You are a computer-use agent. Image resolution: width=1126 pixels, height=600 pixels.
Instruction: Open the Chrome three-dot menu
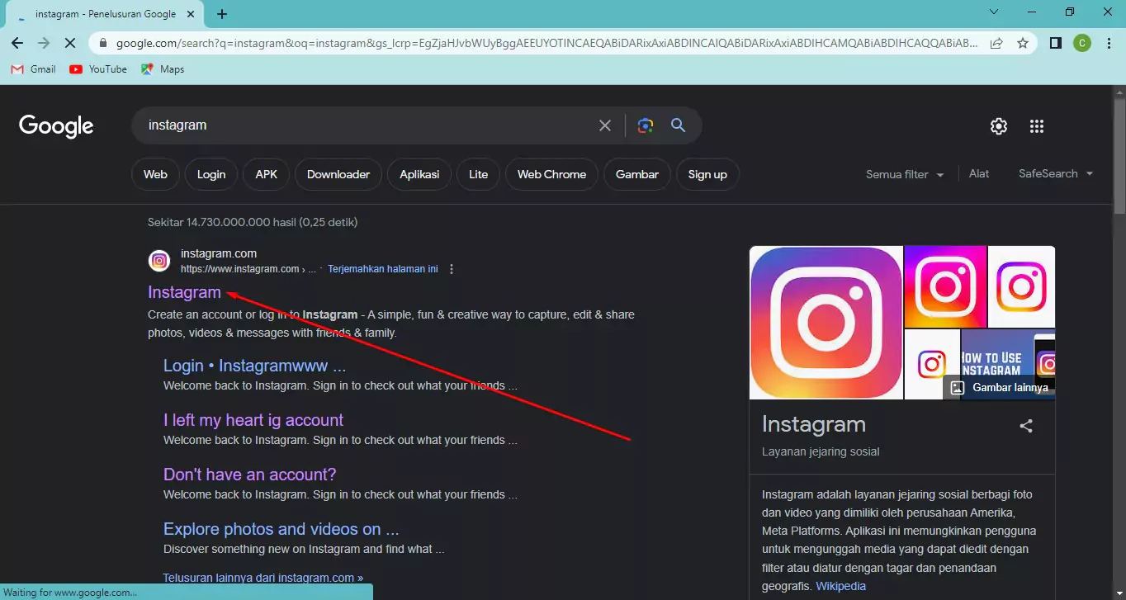[x=1109, y=43]
